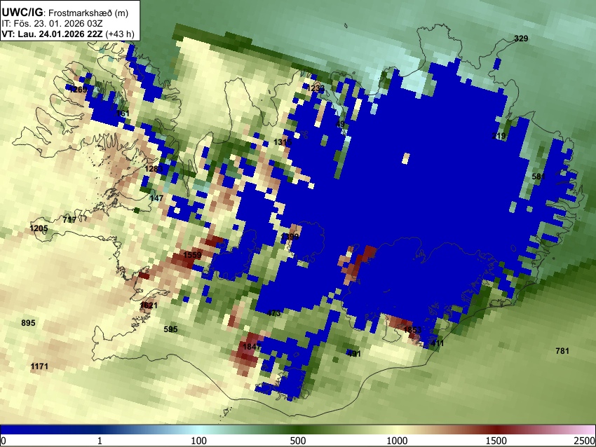Click the map value 595
The width and height of the screenshot is (596, 447).
click(170, 329)
